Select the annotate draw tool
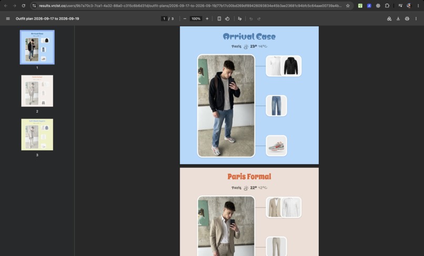424x256 pixels. coord(239,18)
